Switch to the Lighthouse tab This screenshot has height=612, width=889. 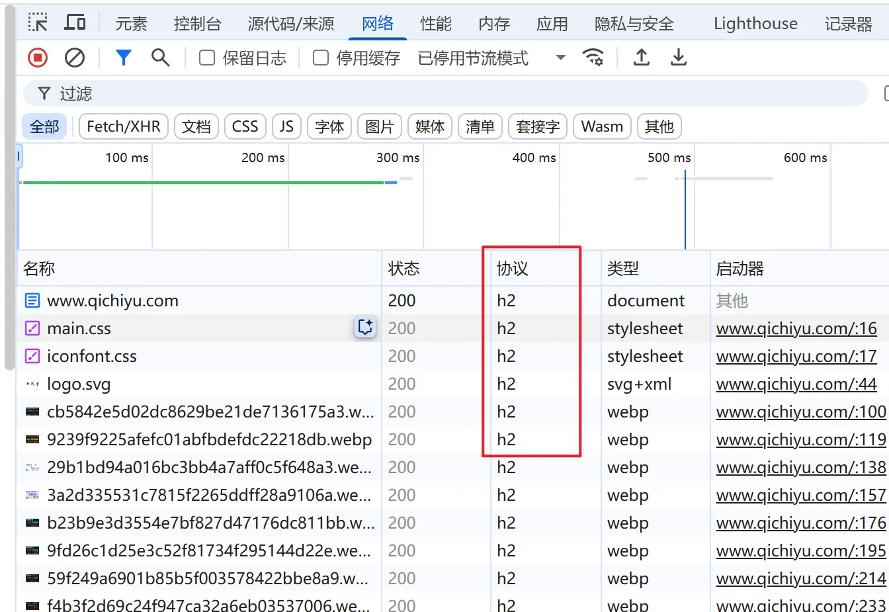pos(755,24)
